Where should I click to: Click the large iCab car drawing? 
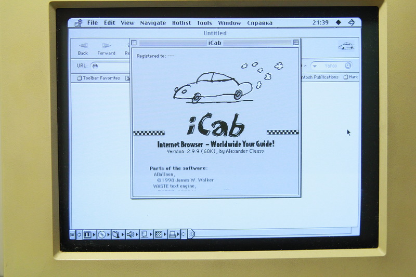213,87
